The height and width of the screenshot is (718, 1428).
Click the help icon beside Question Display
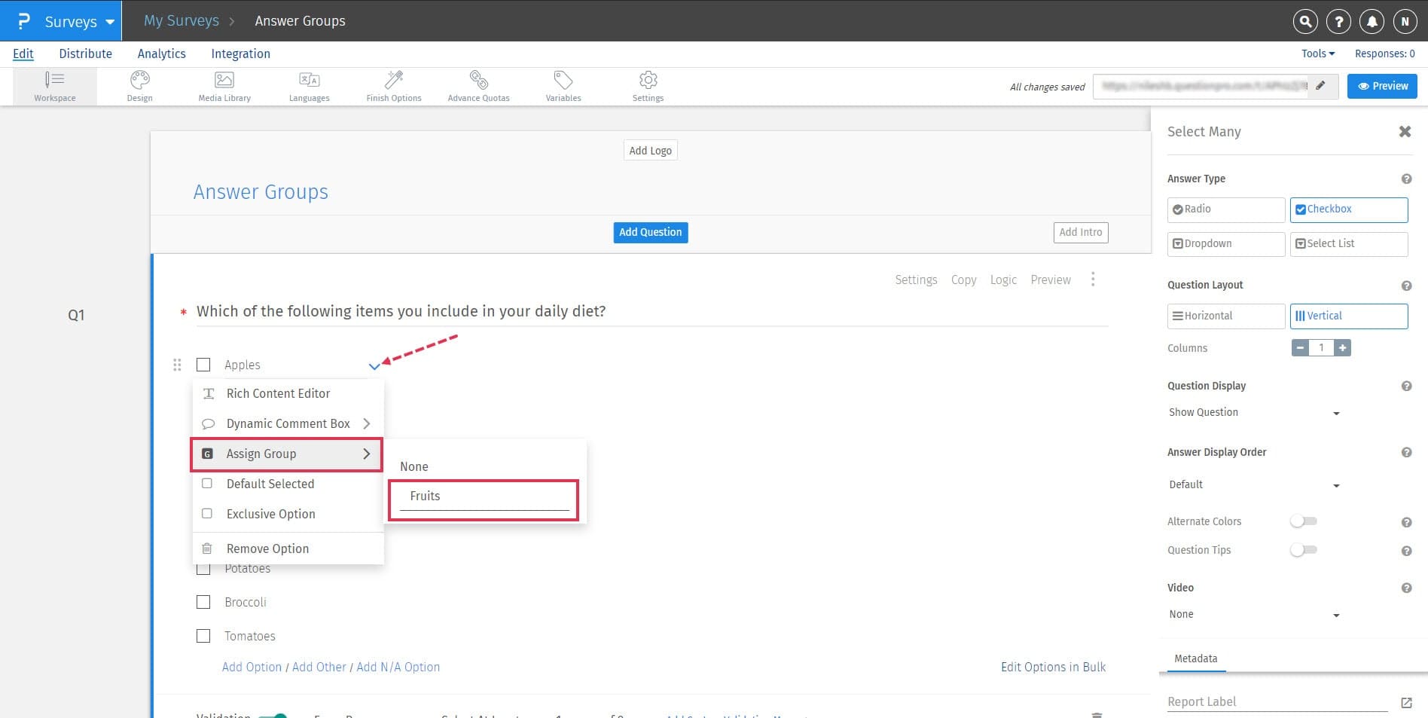click(1406, 386)
